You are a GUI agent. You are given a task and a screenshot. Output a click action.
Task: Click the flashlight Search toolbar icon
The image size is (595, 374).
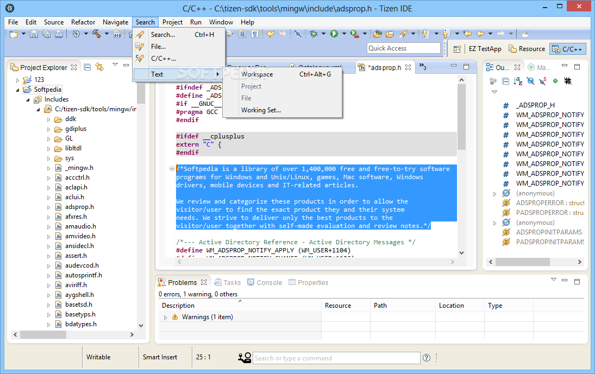(403, 34)
